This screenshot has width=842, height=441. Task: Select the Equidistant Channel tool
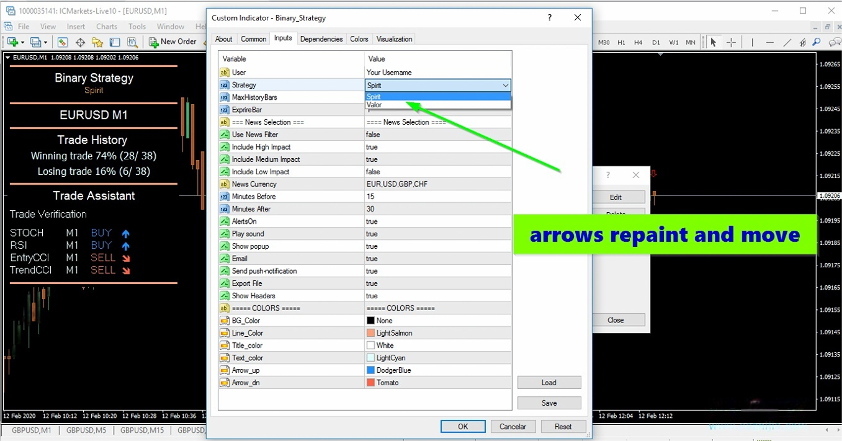click(803, 42)
